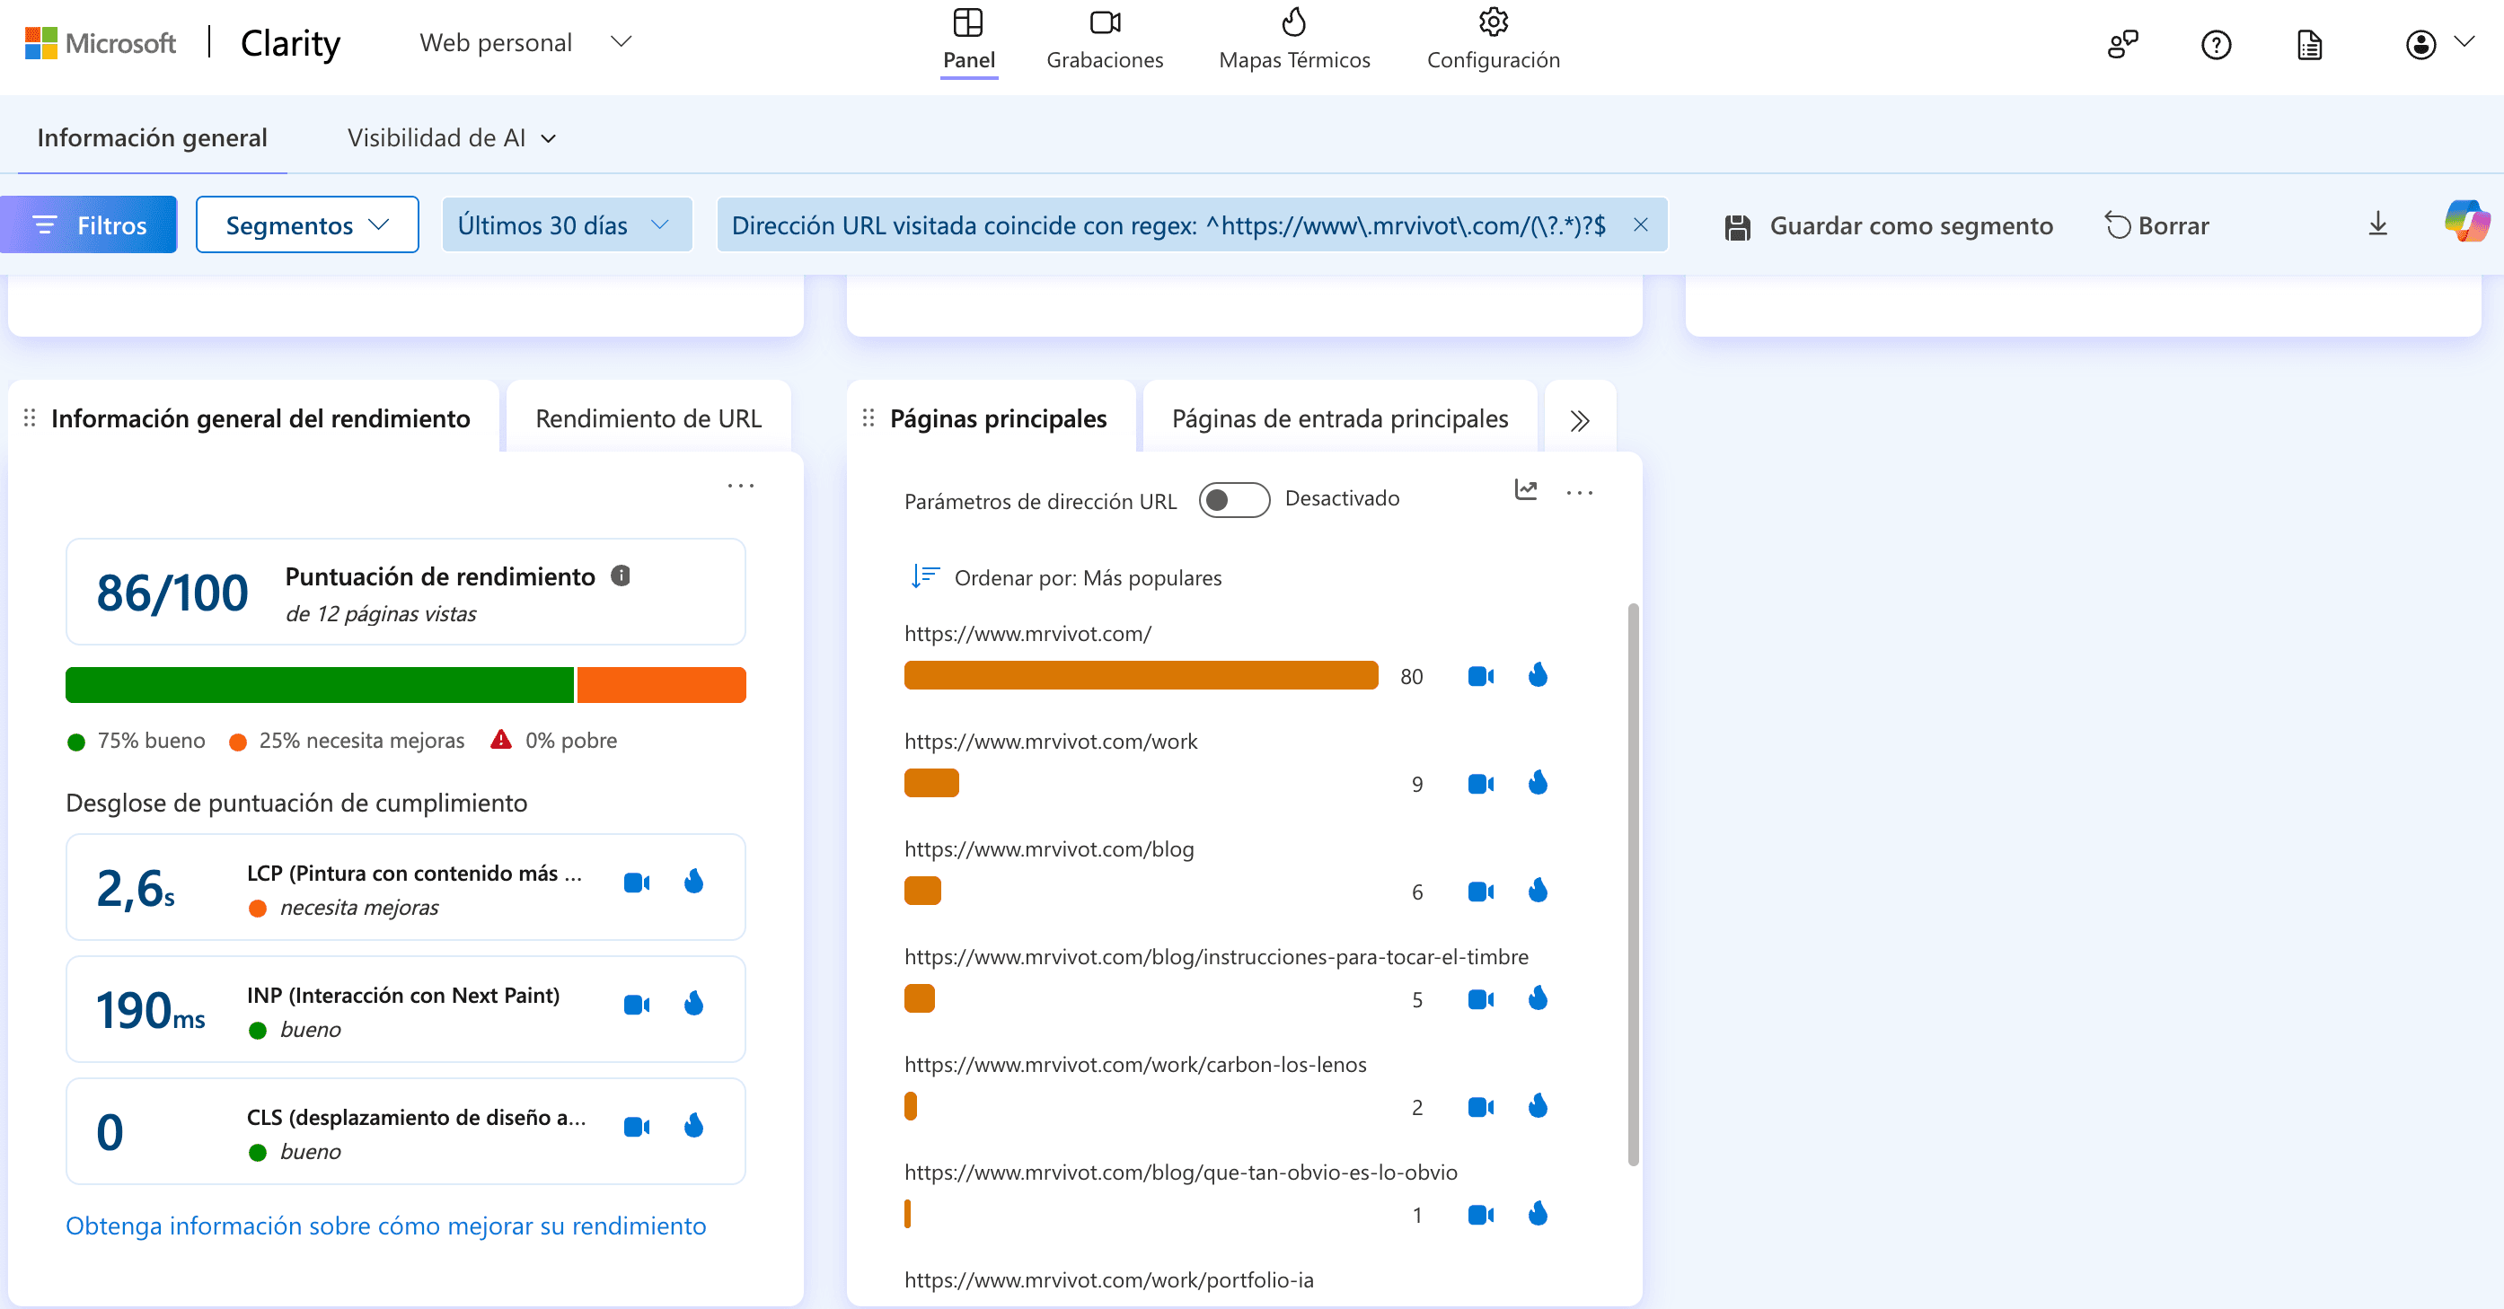
Task: Click the https://www.mrvivot.com/work/portfolio-ia URL
Action: (x=1108, y=1280)
